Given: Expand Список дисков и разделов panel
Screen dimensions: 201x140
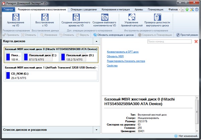Looking at the screenshot, I should pos(96,130).
